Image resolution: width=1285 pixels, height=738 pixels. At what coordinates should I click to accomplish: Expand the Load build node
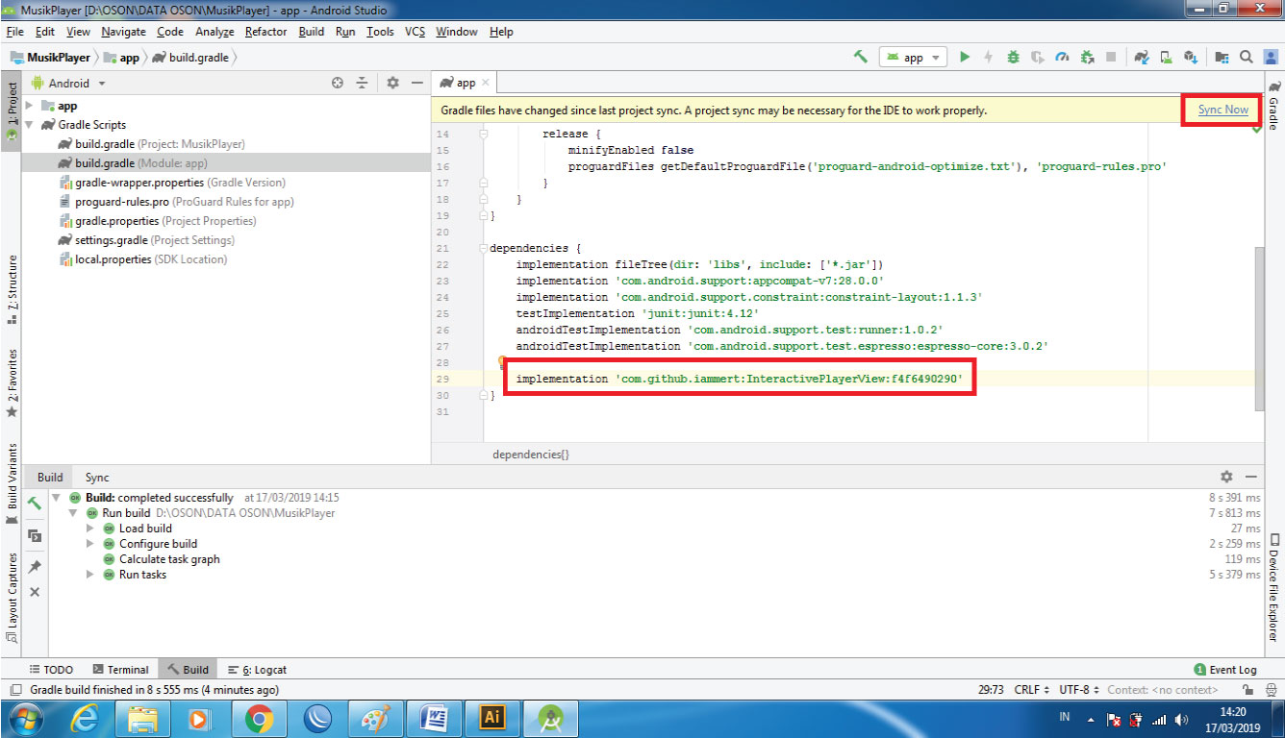coord(90,529)
